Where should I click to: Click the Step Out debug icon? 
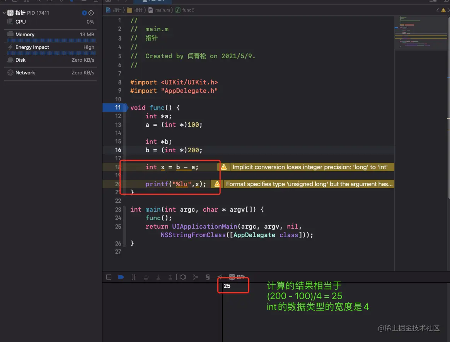tap(170, 277)
